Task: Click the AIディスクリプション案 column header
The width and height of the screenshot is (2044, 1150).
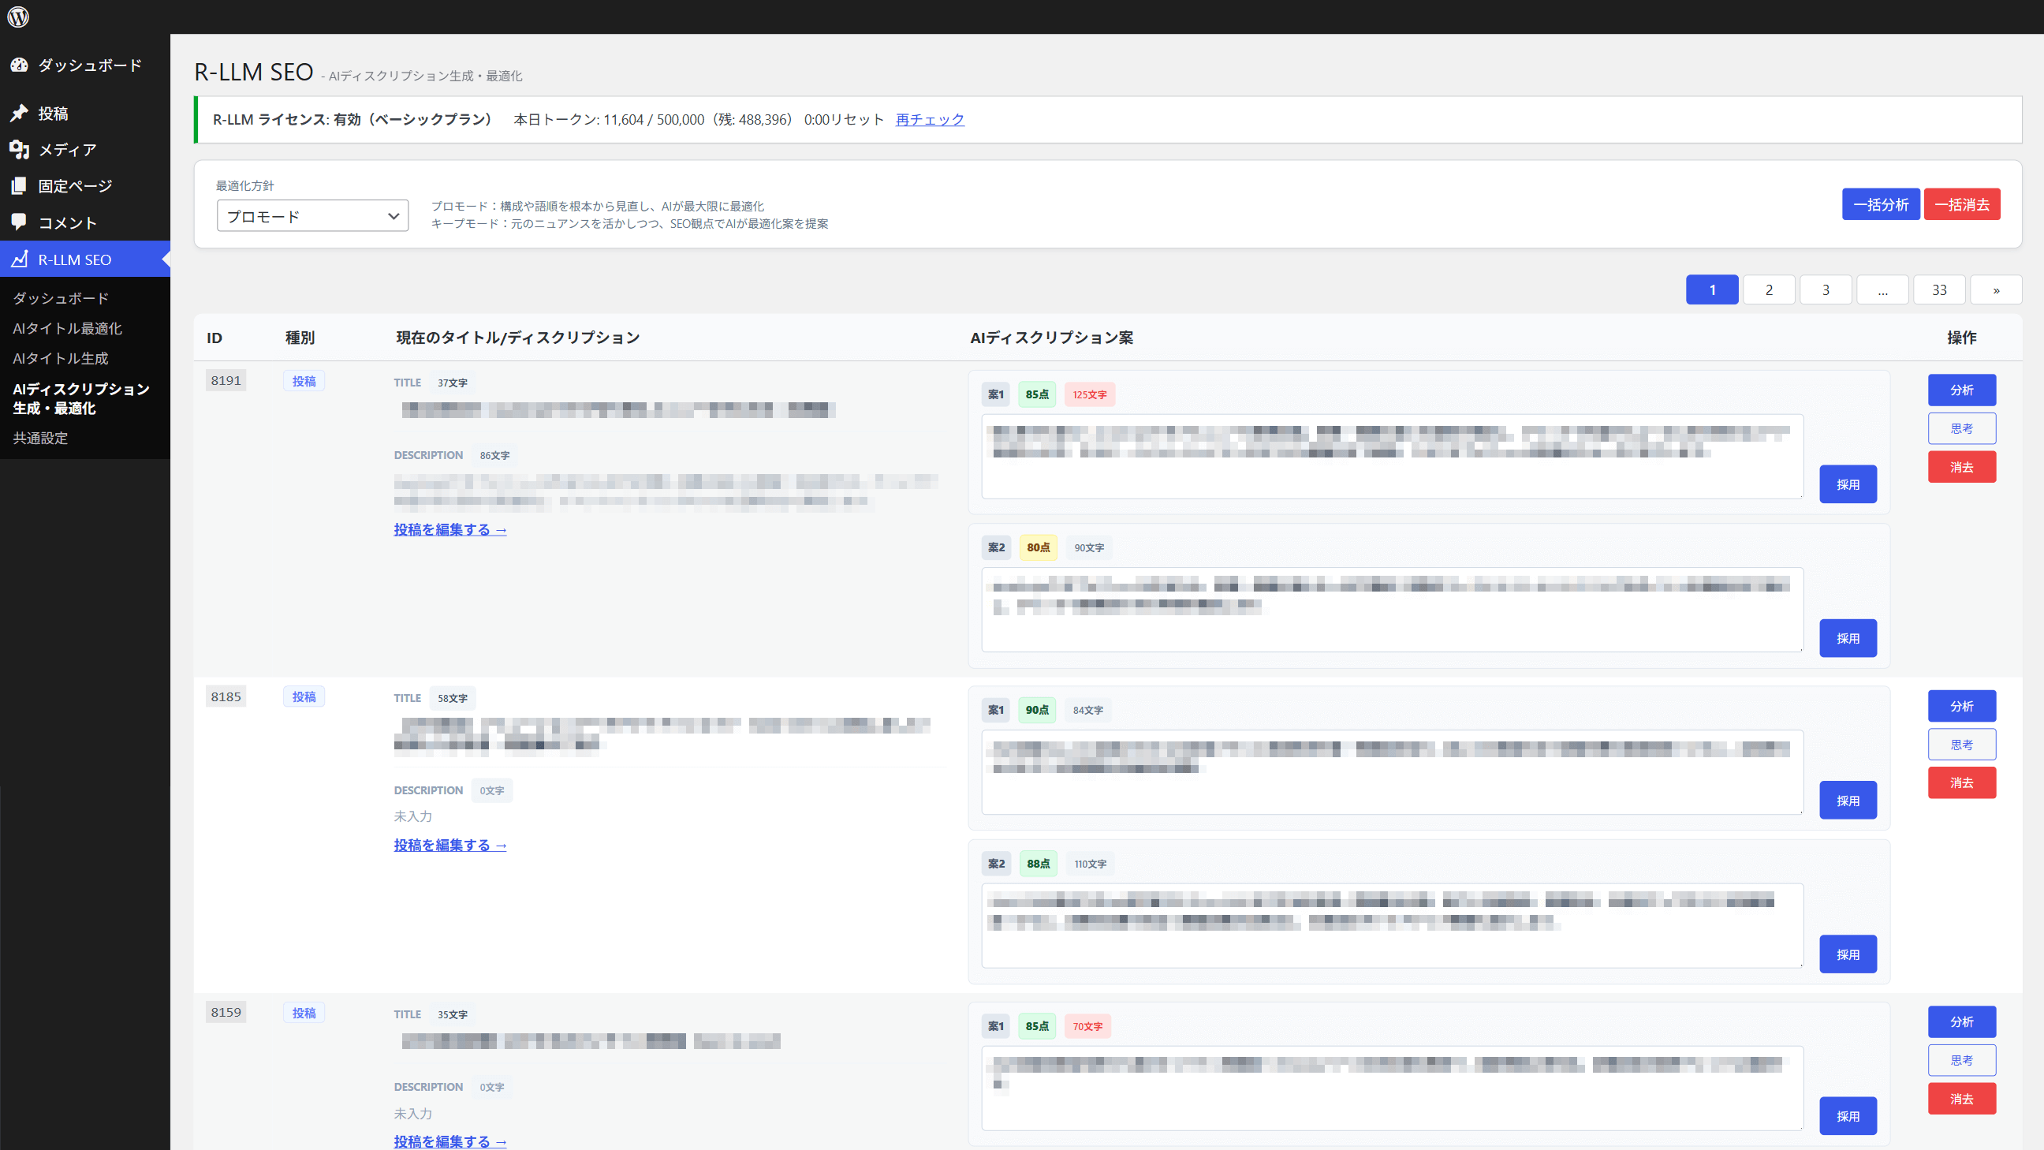Action: [1051, 338]
